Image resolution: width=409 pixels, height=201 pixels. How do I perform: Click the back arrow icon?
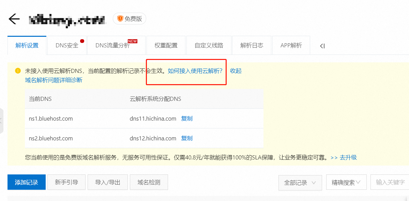coord(14,19)
